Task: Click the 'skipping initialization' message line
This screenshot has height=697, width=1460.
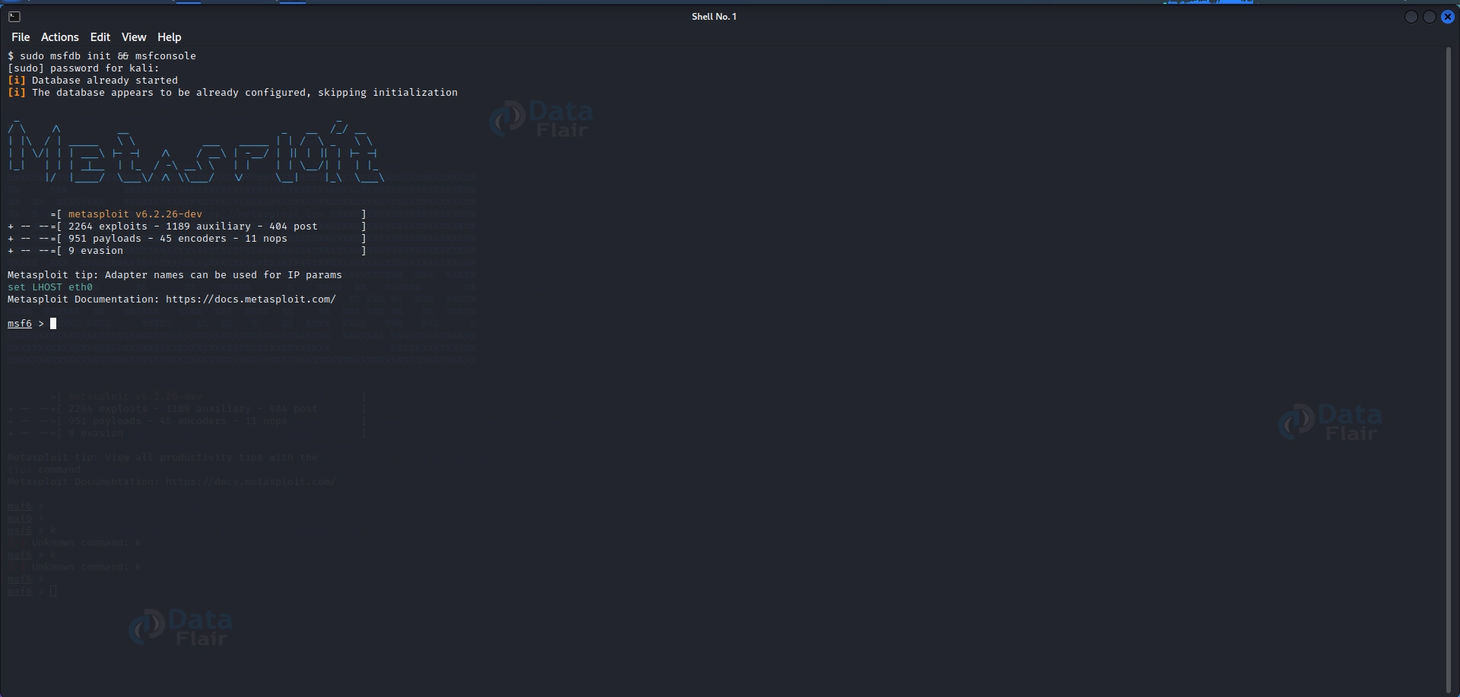Action: click(x=233, y=93)
